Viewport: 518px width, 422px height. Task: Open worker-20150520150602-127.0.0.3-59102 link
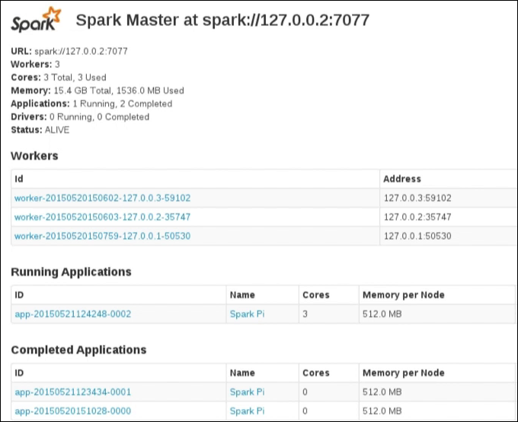[102, 198]
